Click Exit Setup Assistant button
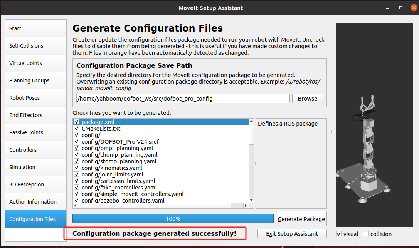419x248 pixels. [292, 234]
